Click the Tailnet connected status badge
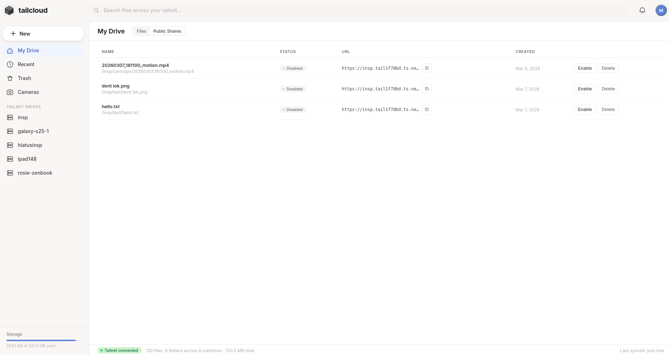The height and width of the screenshot is (355, 669). [120, 350]
